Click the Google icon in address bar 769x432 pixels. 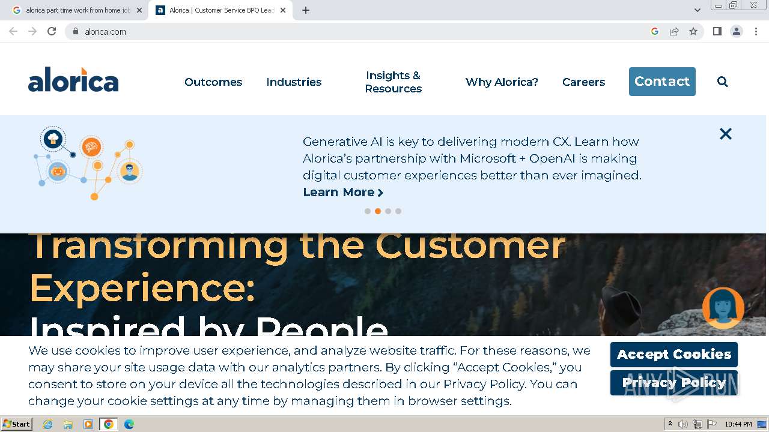pyautogui.click(x=655, y=31)
